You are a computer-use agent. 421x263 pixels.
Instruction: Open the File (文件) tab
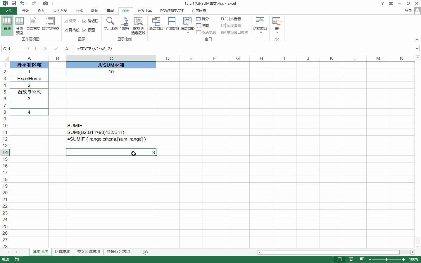click(8, 11)
